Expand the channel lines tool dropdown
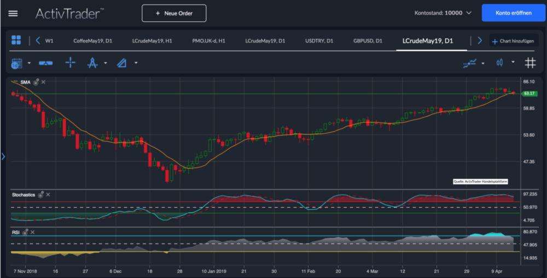Viewport: 547px width, 278px height. coord(136,63)
